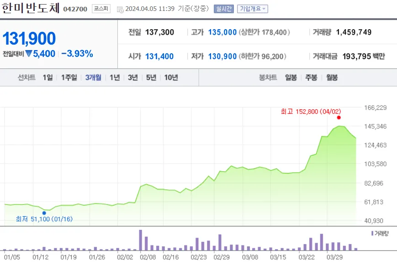Select the 1일 line chart tab
This screenshot has height=265, width=397.
pos(48,77)
